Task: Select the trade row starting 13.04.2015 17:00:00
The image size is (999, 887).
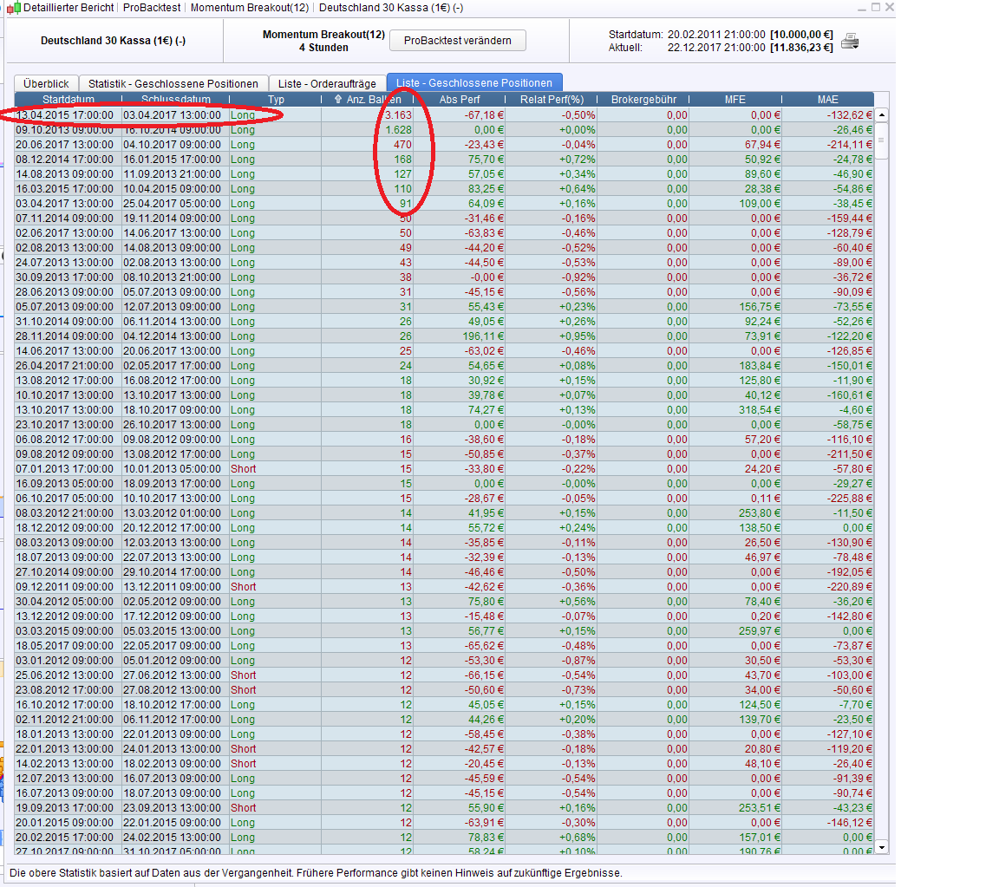Action: tap(65, 114)
